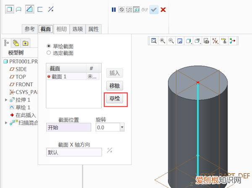Screen dimensions: 252x188
Task: Open the 相切 tab
Action: coord(61,29)
